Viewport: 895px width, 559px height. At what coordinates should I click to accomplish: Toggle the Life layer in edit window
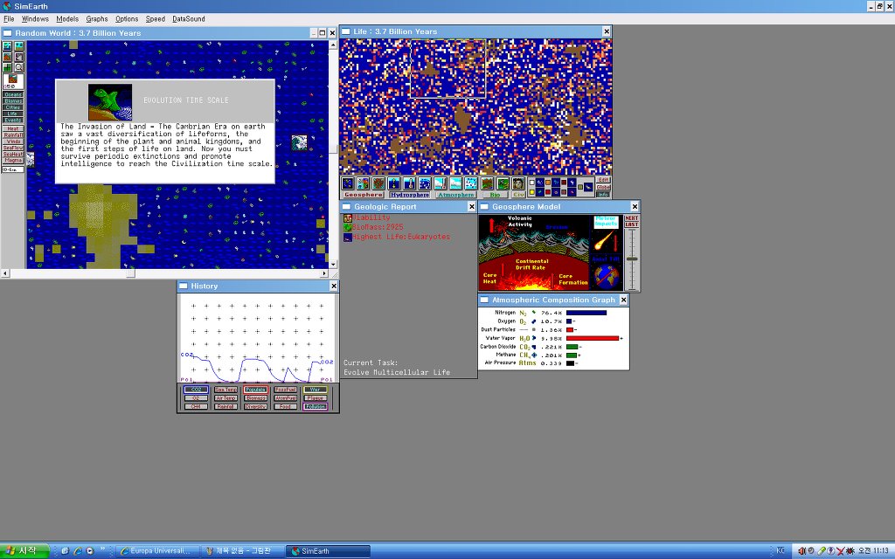point(13,114)
